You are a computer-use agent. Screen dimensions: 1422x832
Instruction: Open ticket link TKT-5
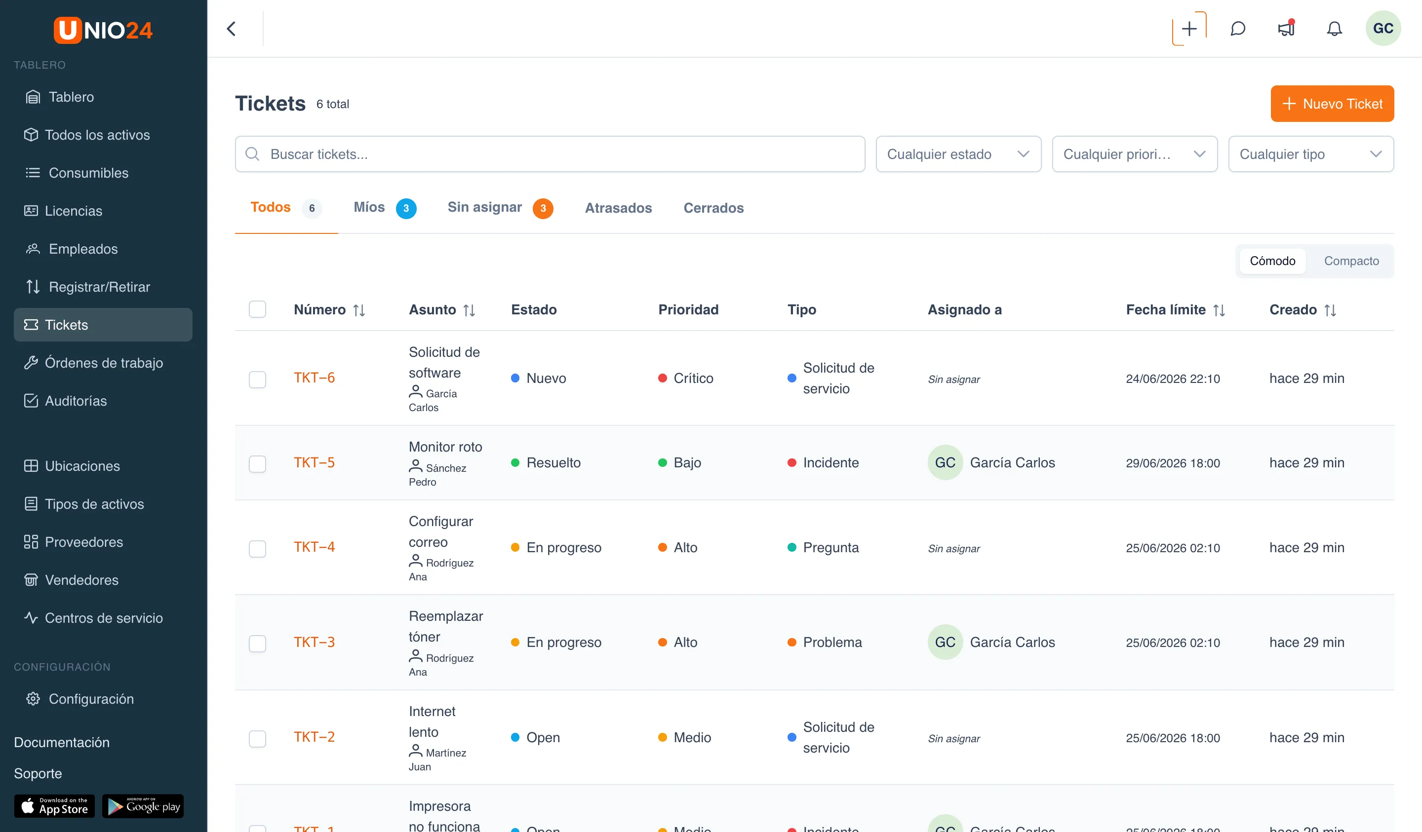pos(315,462)
